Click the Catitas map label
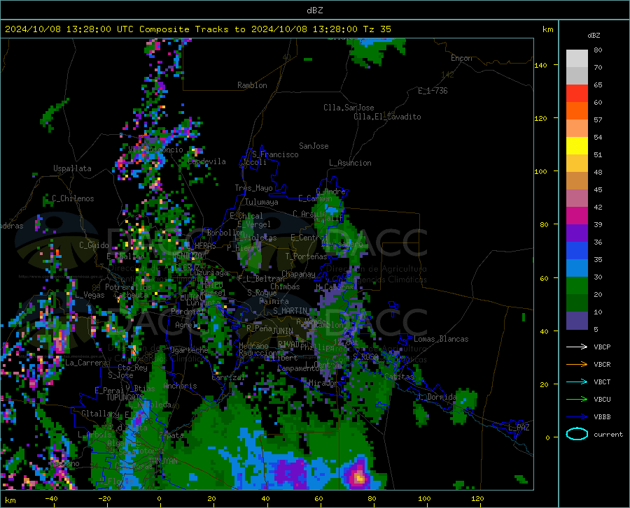Image resolution: width=630 pixels, height=508 pixels. (x=399, y=377)
